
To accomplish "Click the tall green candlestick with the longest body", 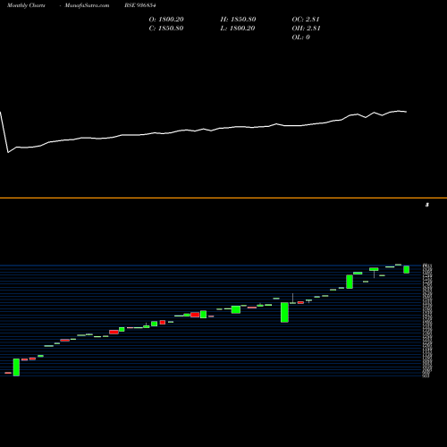I will coord(284,312).
